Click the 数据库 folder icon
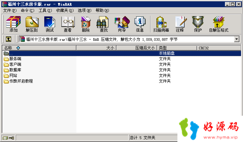This screenshot has width=243, height=142. [x=6, y=70]
